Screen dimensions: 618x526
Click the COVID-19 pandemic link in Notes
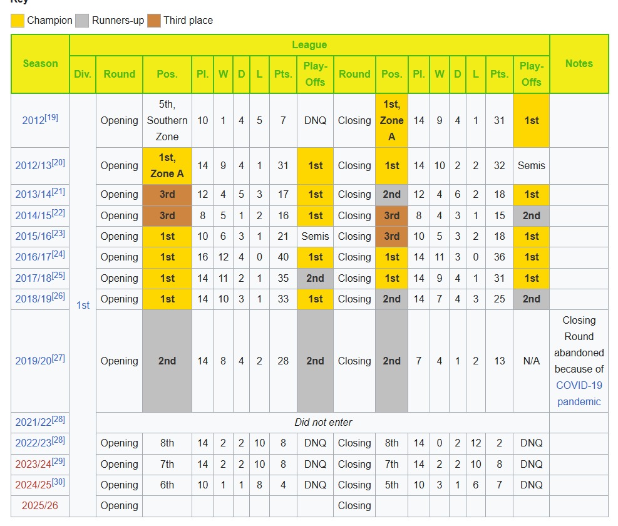pyautogui.click(x=579, y=393)
